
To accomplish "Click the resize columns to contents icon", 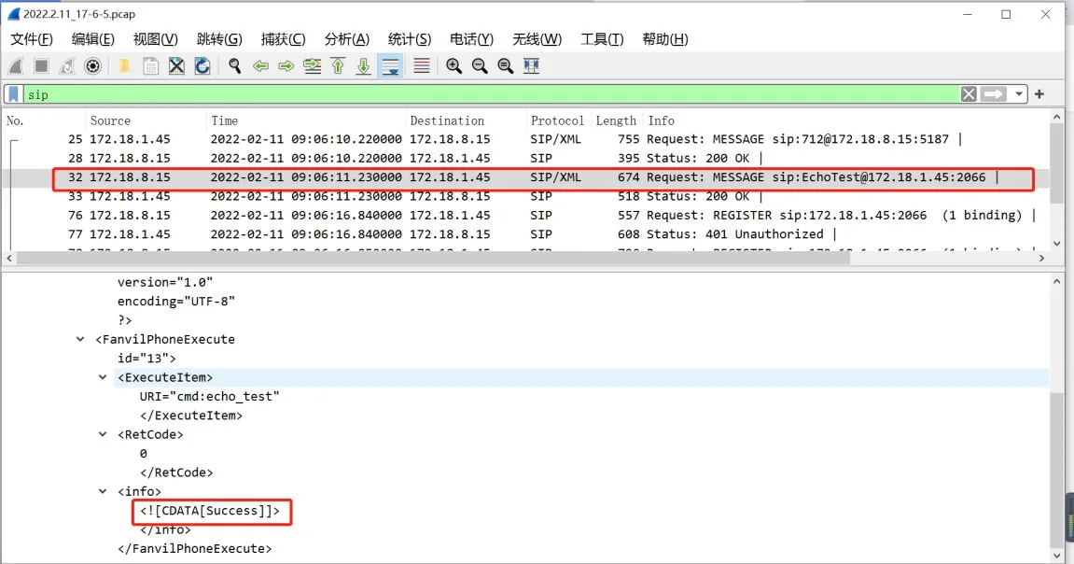I will click(530, 65).
